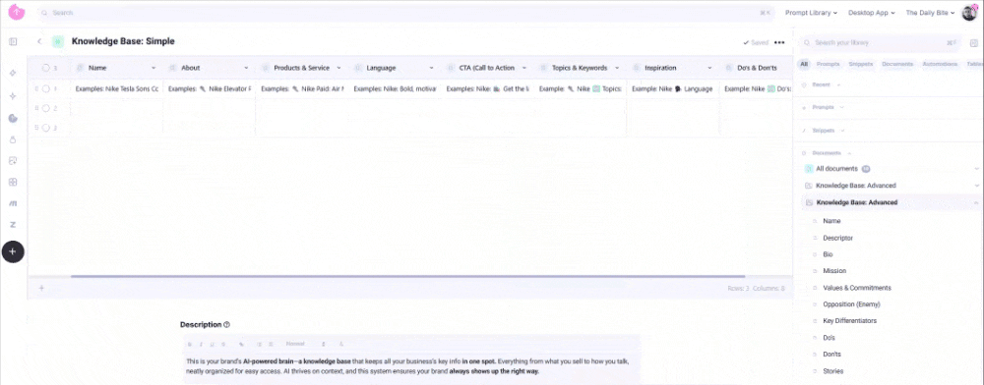The image size is (984, 385).
Task: Click the 'Examples: Nike Tesla Sons Cc' cell
Action: (x=117, y=89)
